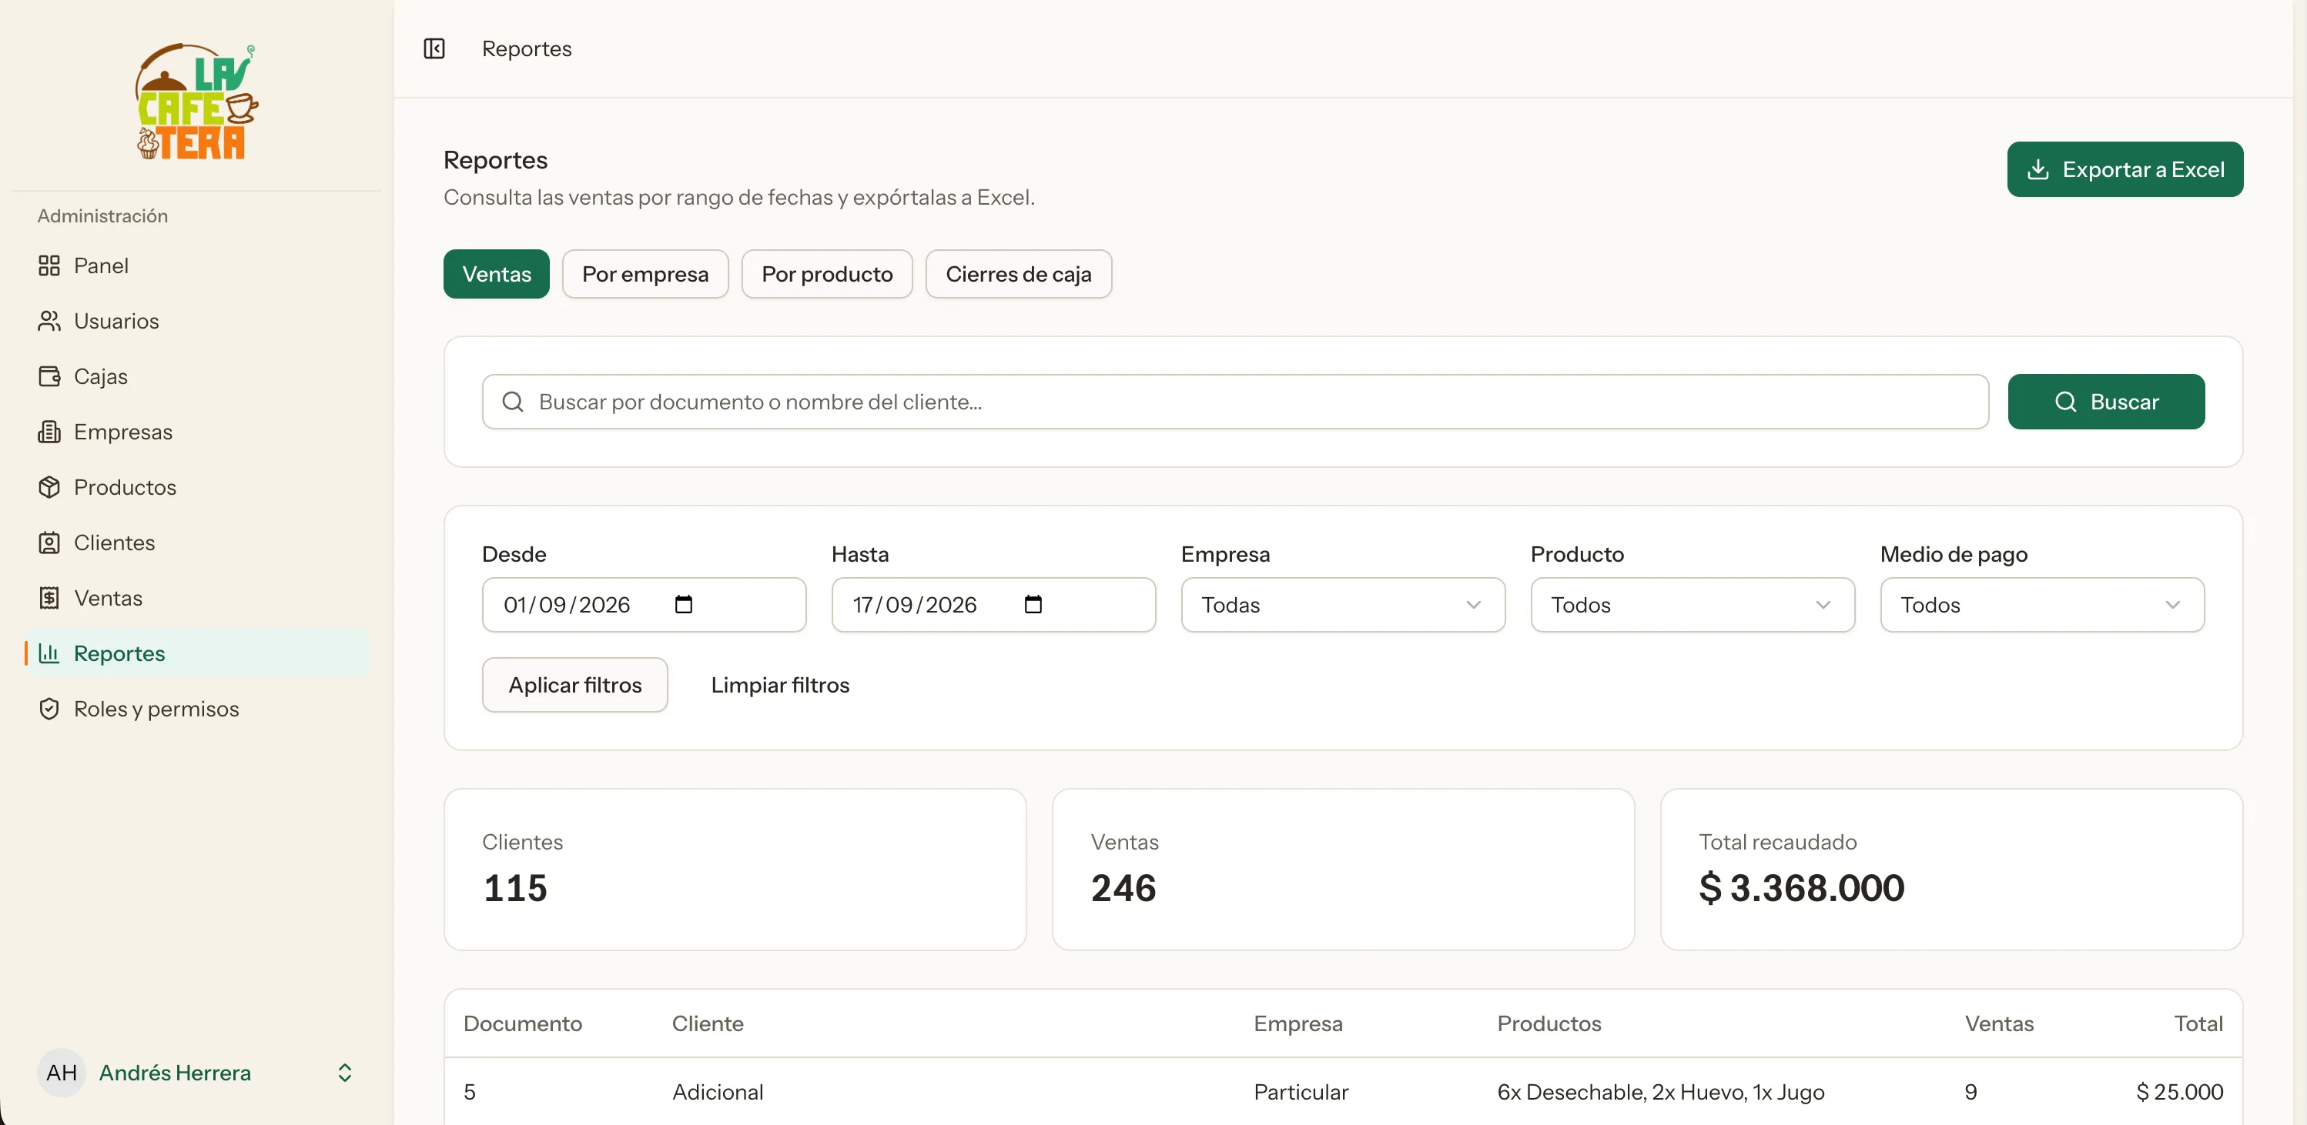
Task: Click the AH user avatar
Action: tap(61, 1072)
